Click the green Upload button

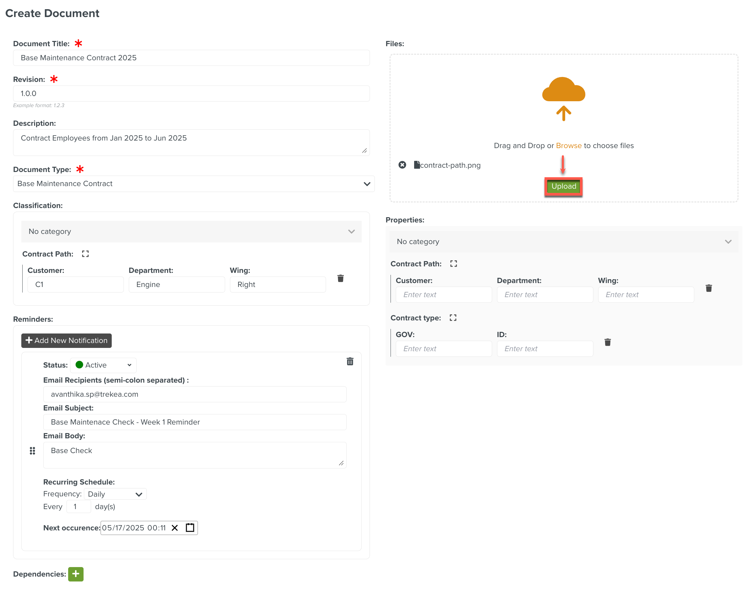[x=563, y=186]
